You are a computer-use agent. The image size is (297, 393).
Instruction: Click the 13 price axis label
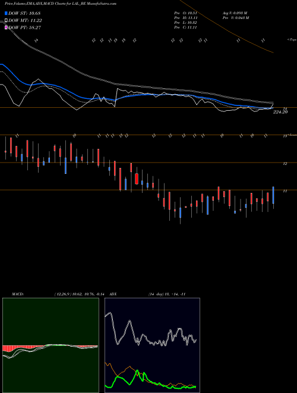point(285,136)
